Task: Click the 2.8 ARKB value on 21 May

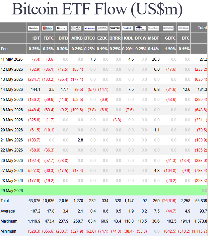Action: [x=80, y=140]
